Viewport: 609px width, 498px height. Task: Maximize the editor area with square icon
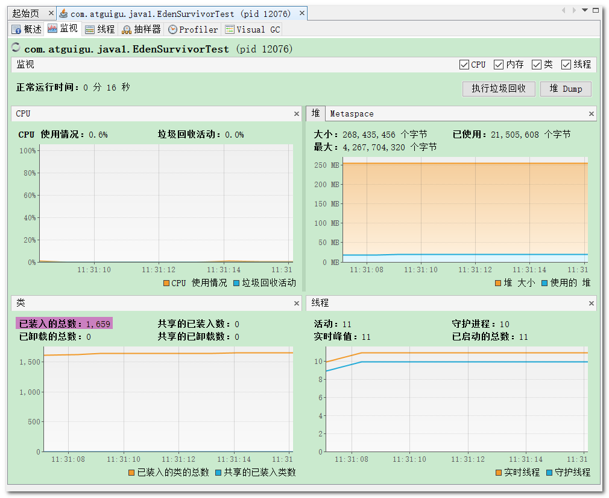[x=595, y=10]
